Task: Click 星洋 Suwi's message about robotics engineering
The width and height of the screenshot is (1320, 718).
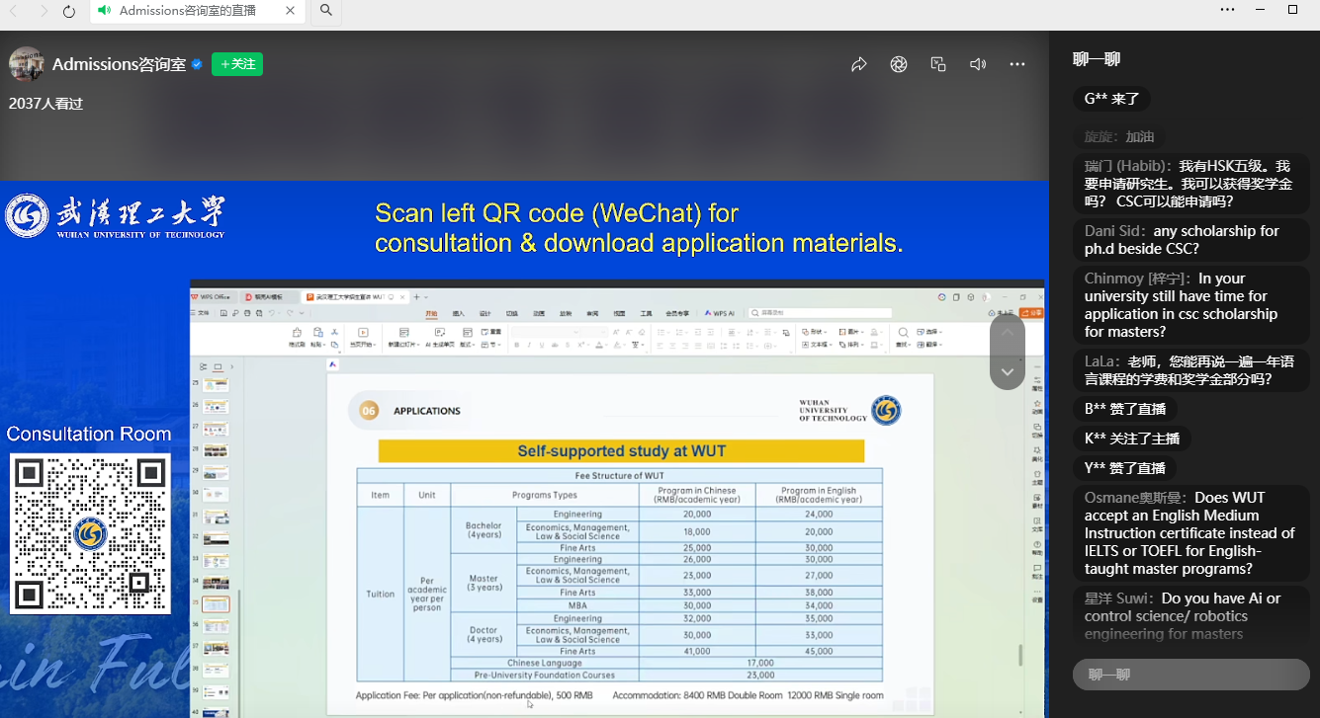Action: point(1190,615)
